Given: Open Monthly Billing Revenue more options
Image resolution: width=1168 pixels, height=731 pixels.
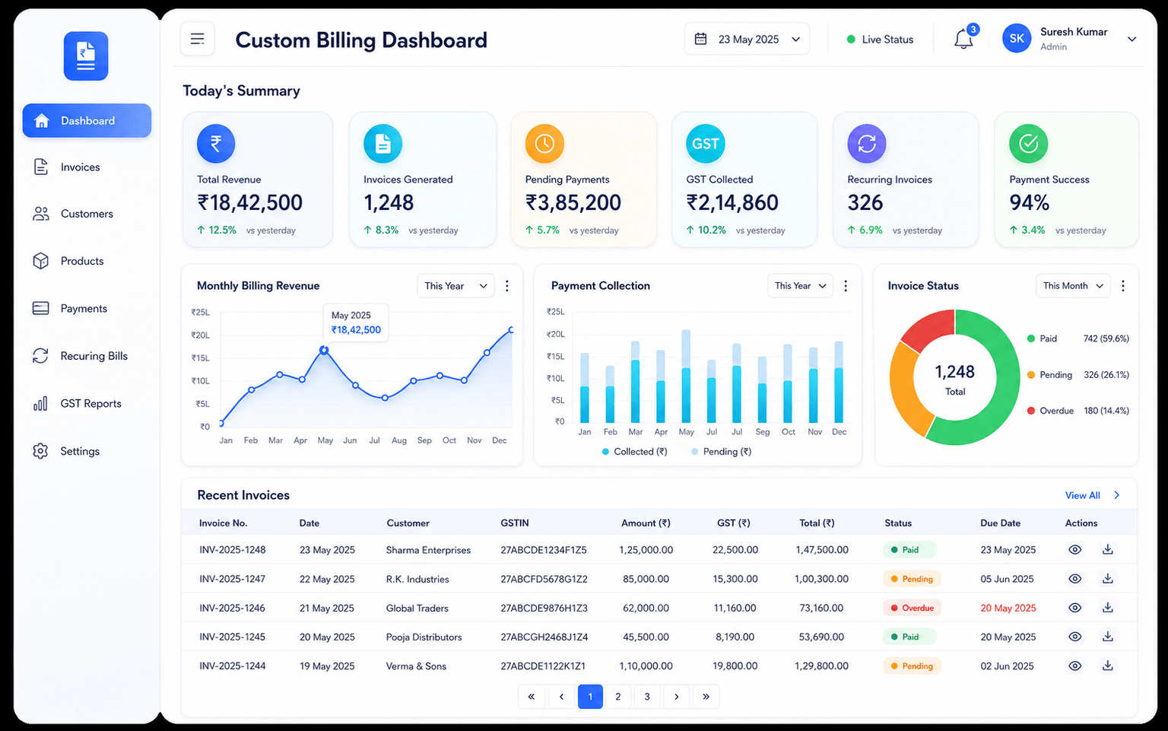Looking at the screenshot, I should (507, 286).
